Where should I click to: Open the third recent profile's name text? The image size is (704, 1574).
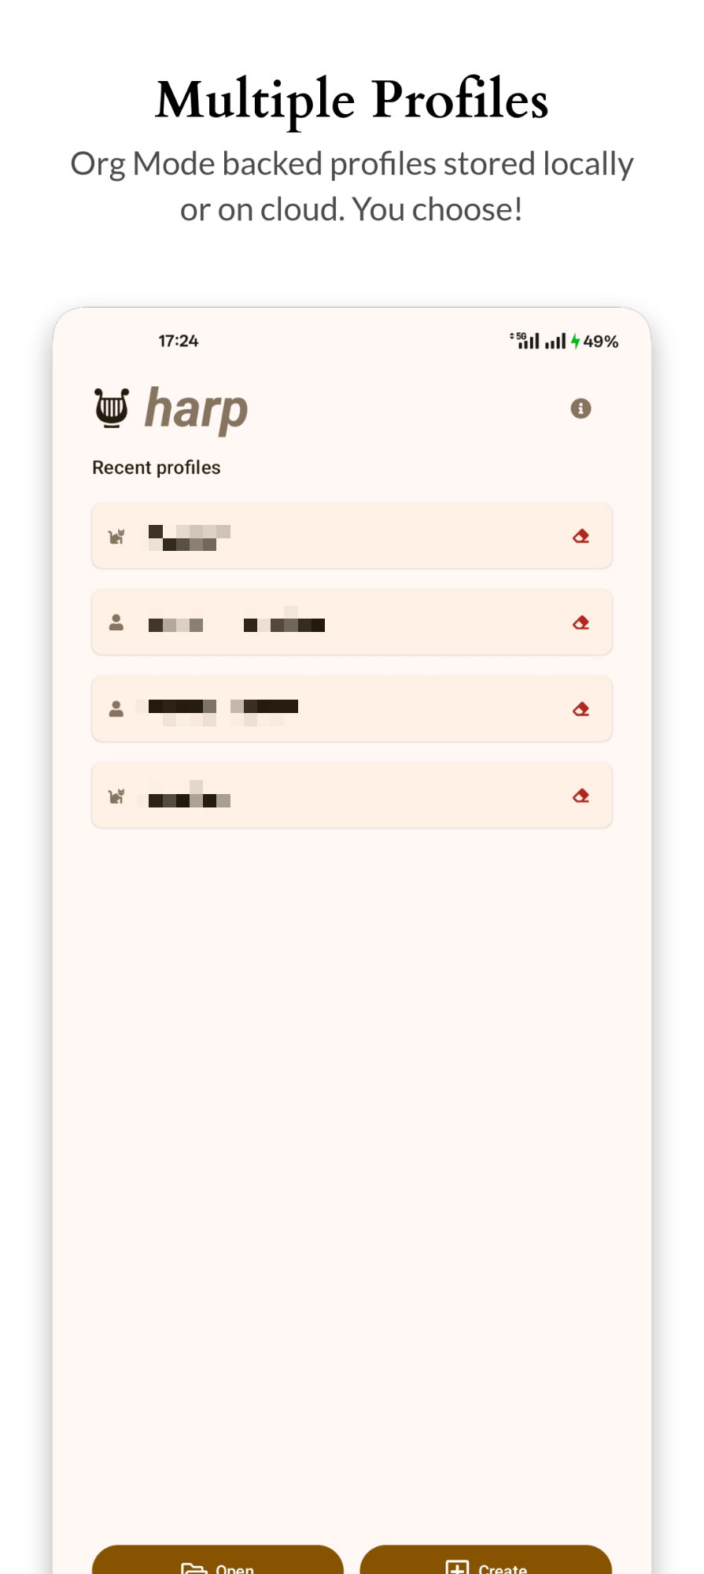(x=223, y=710)
